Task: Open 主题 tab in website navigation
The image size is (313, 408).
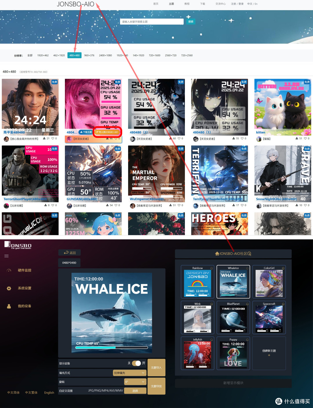Action: pos(171,4)
